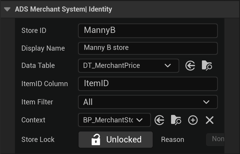Click the Item Filter dropdown chevron arrow

[206, 102]
